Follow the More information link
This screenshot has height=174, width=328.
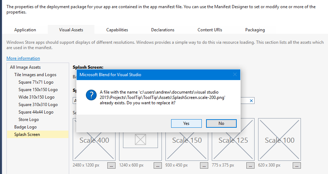click(x=23, y=58)
